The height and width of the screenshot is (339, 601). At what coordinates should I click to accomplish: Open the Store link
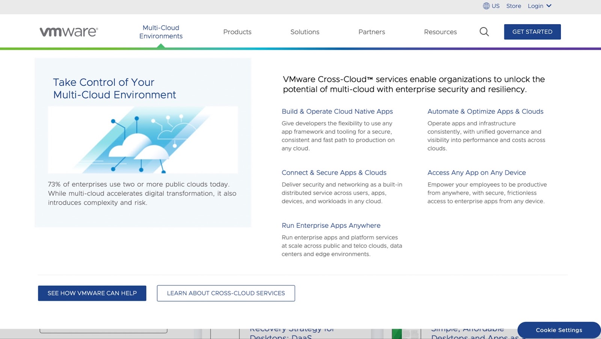click(x=513, y=6)
